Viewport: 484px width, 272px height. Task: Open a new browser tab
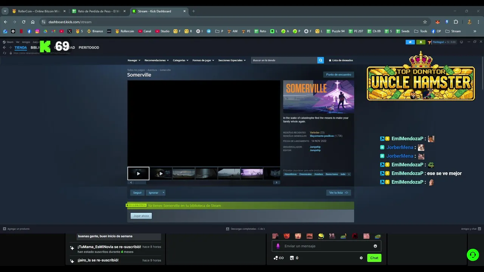point(194,11)
